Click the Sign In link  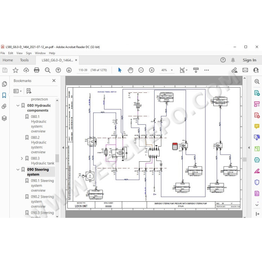coord(249,60)
